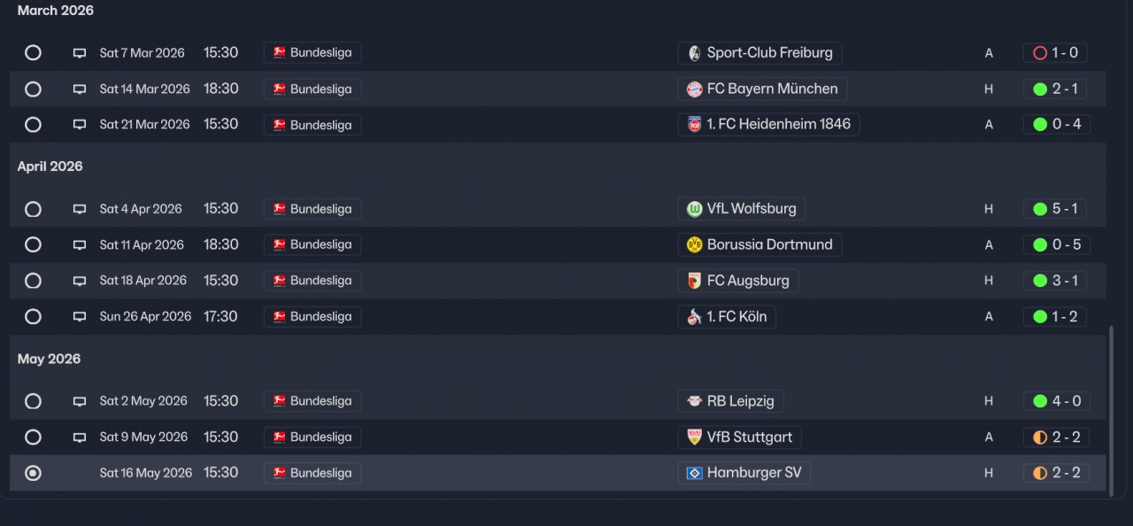Open the 1 - 0 loss result at Freiburg
Image resolution: width=1133 pixels, height=526 pixels.
(1055, 53)
